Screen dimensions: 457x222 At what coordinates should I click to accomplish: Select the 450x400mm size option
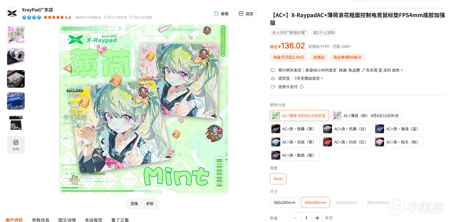coord(315,202)
